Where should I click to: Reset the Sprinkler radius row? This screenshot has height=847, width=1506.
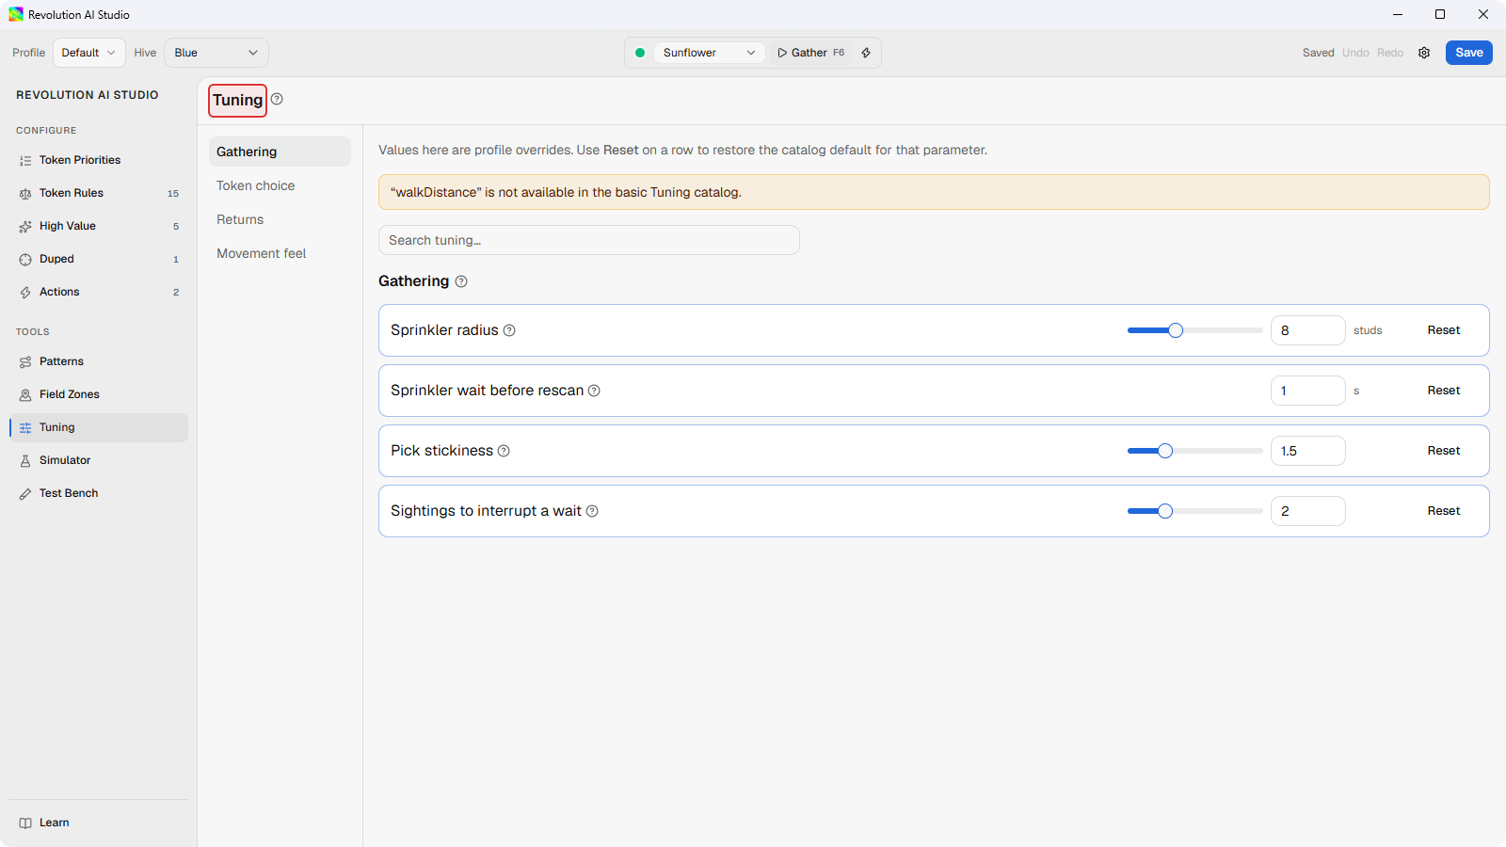coord(1443,330)
